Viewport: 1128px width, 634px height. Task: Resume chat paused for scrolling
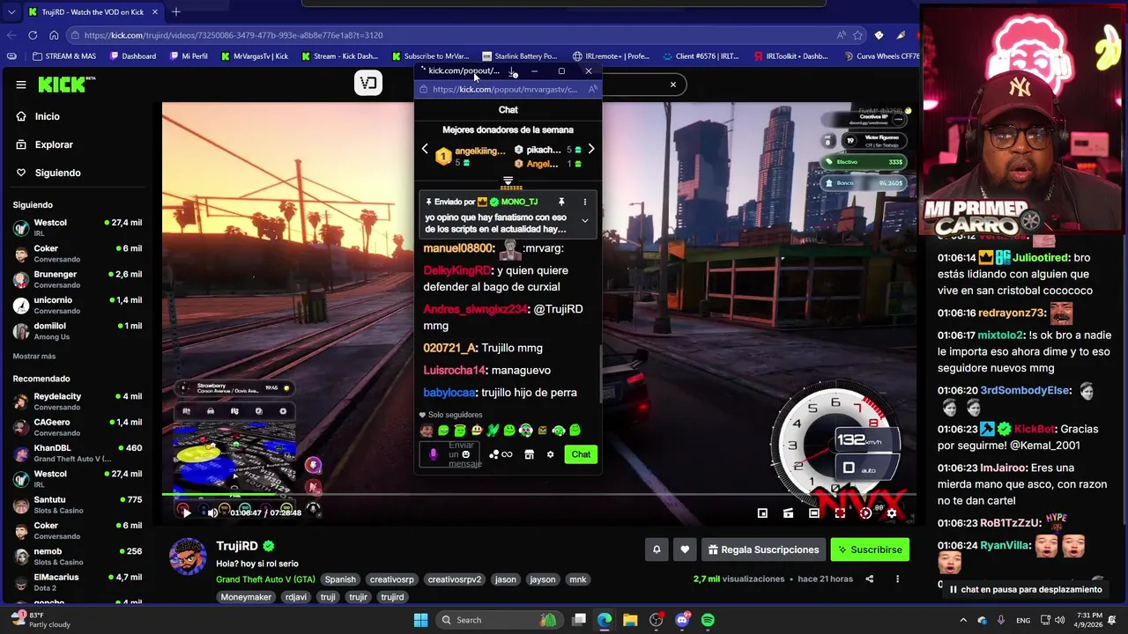1025,589
